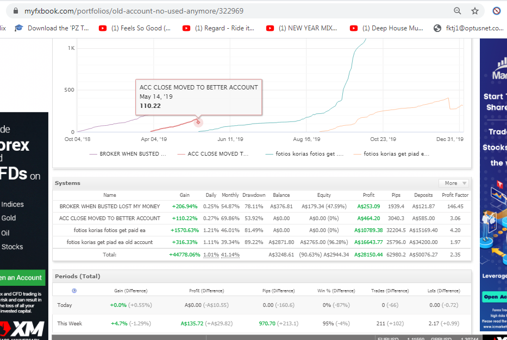Click the address bar URL field

pos(134,11)
